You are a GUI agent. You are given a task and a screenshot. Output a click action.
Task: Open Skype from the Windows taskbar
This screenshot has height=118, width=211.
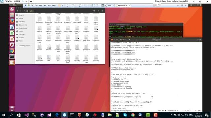[x=125, y=115]
